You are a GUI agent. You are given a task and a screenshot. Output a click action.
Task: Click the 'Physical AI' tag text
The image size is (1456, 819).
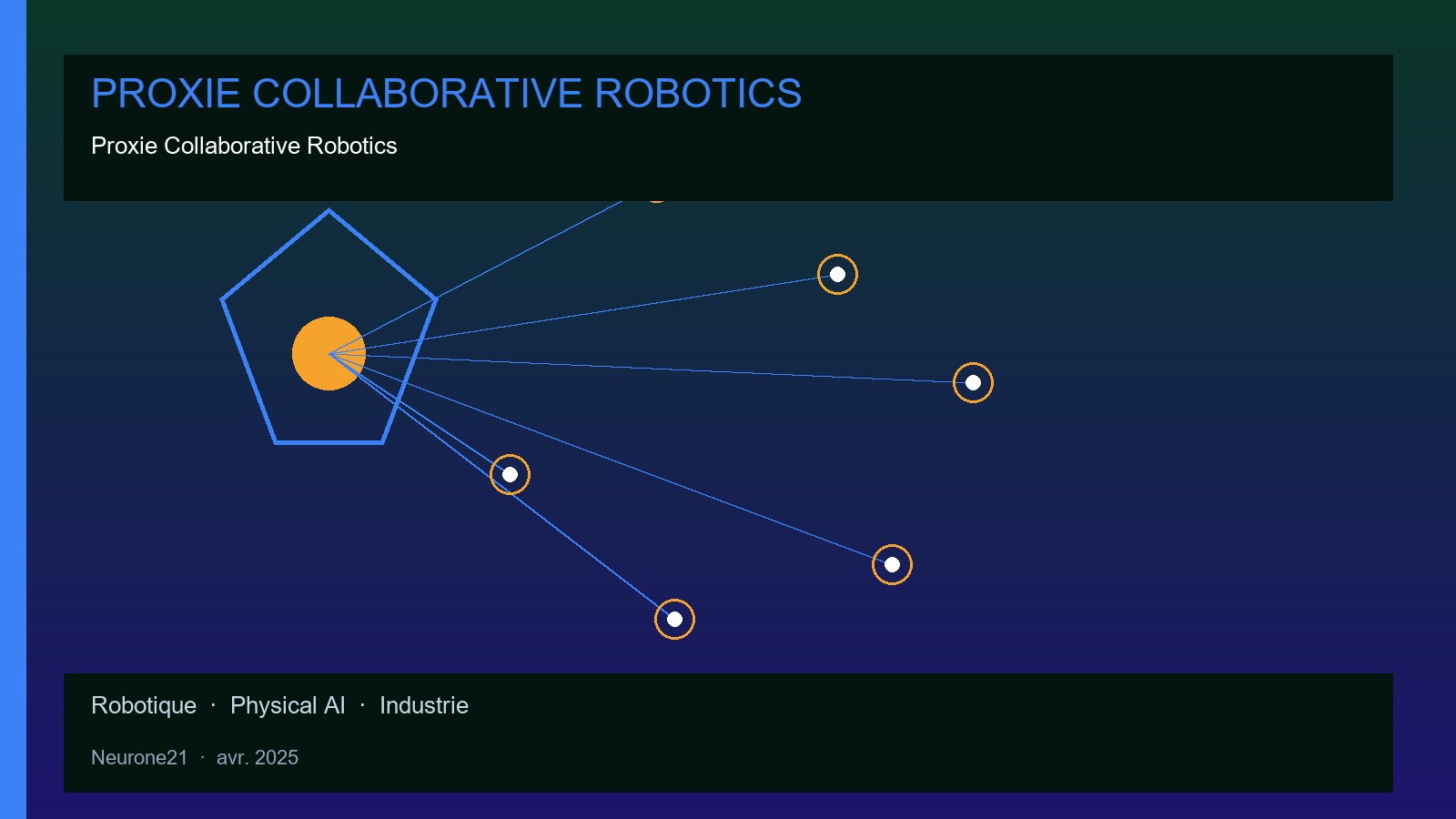[288, 705]
